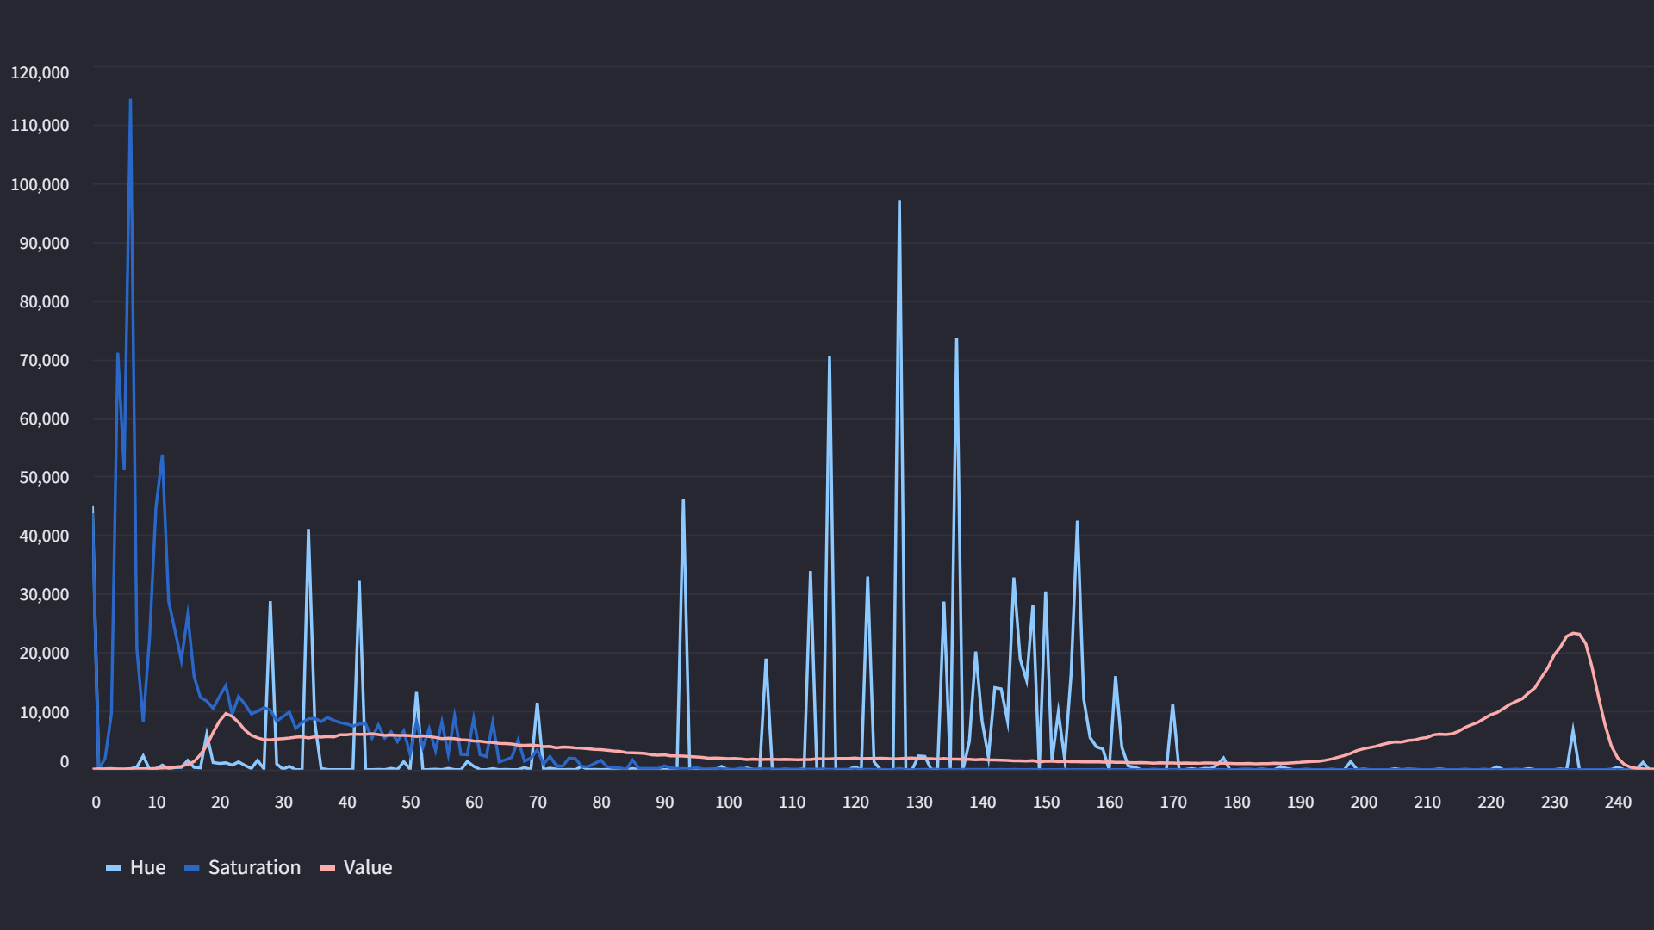
Task: Click the y-axis label 120,000
Action: point(40,73)
